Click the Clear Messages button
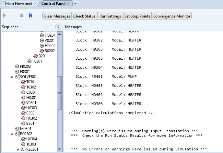Image resolution: width=223 pixels, height=153 pixels. tap(57, 16)
